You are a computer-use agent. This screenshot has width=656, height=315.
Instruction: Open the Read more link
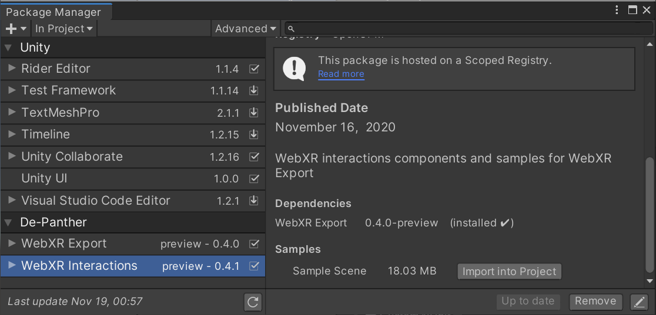pos(341,74)
